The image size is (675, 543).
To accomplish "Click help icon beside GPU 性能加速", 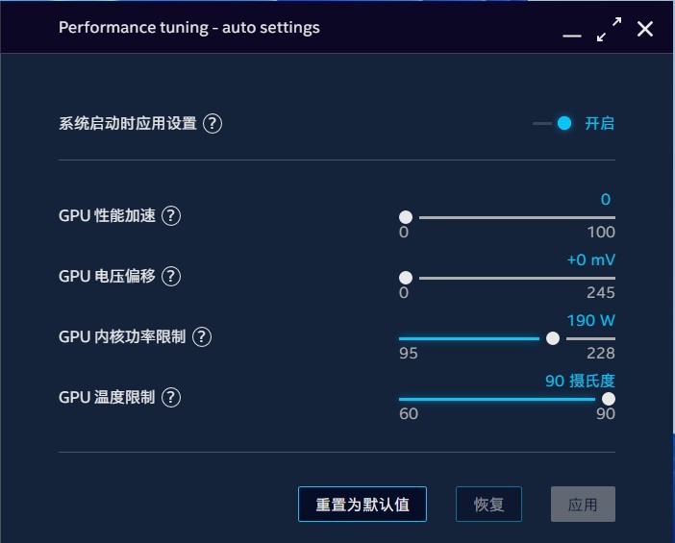I will click(x=170, y=215).
